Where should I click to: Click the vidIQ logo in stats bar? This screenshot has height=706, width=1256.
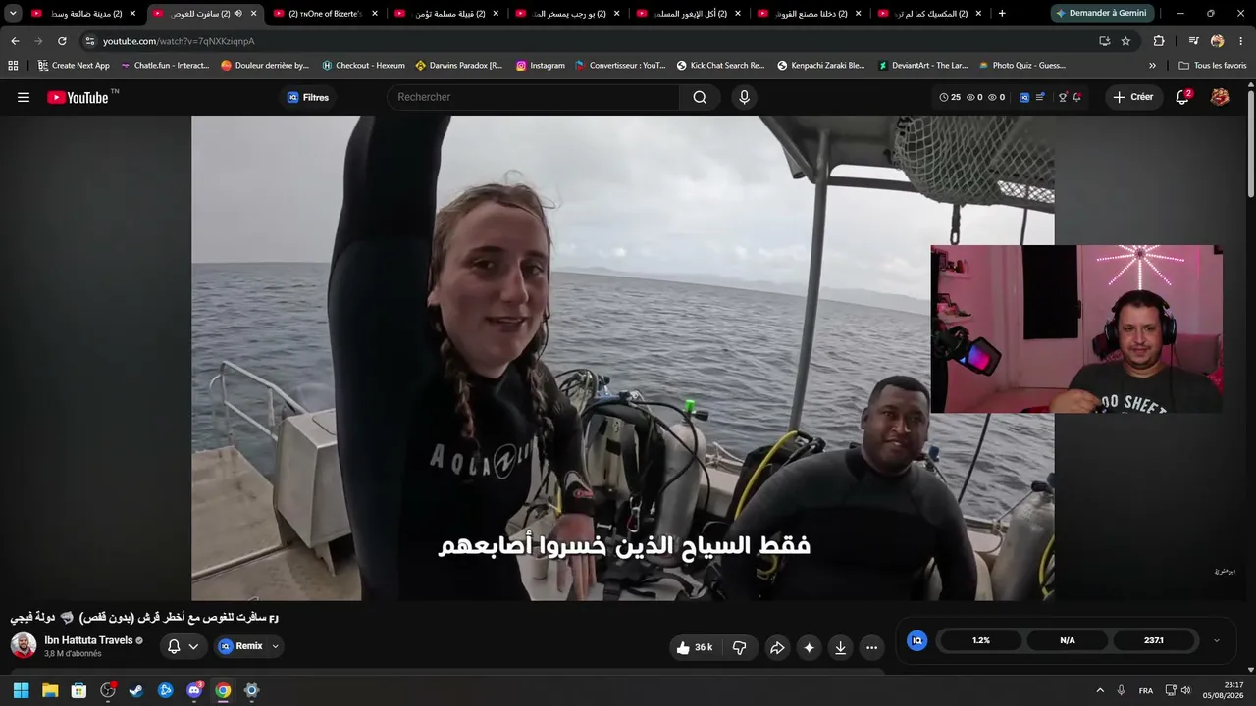point(917,640)
